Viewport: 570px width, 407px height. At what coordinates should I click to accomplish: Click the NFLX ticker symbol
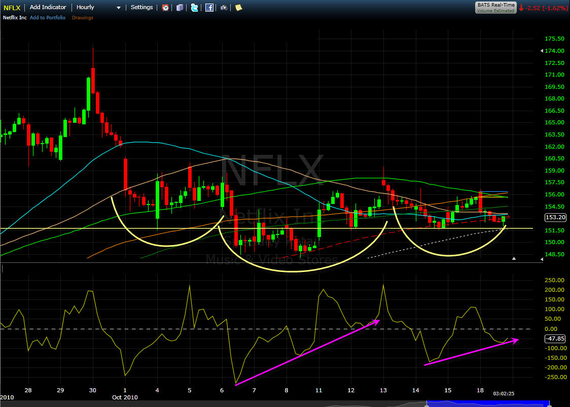[12, 8]
